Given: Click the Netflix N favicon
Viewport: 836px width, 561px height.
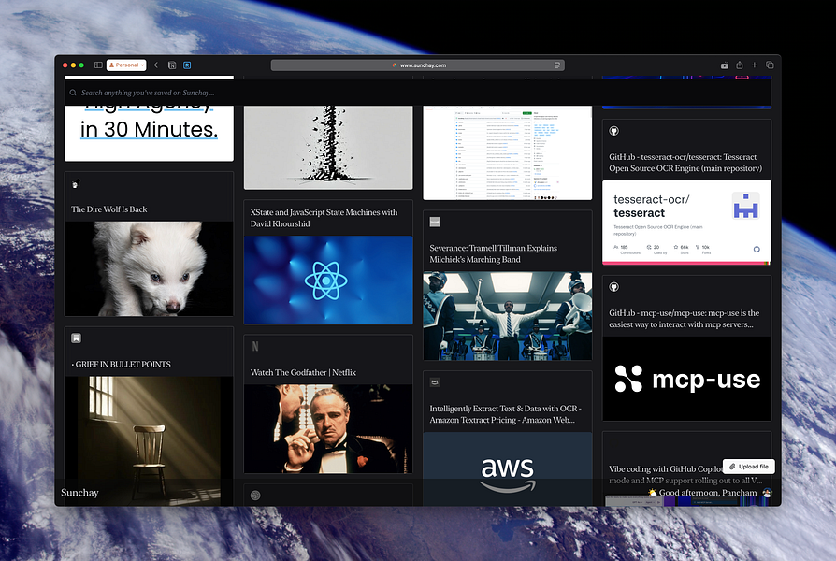Looking at the screenshot, I should (x=255, y=347).
